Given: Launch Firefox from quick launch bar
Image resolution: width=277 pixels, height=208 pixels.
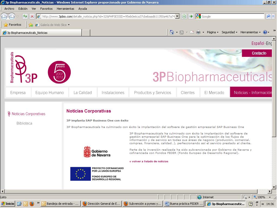Looking at the screenshot, I should (32, 204).
